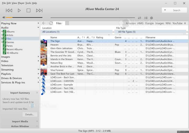Close the Import Media panel
This screenshot has height=133, width=189.
pyautogui.click(x=37, y=121)
